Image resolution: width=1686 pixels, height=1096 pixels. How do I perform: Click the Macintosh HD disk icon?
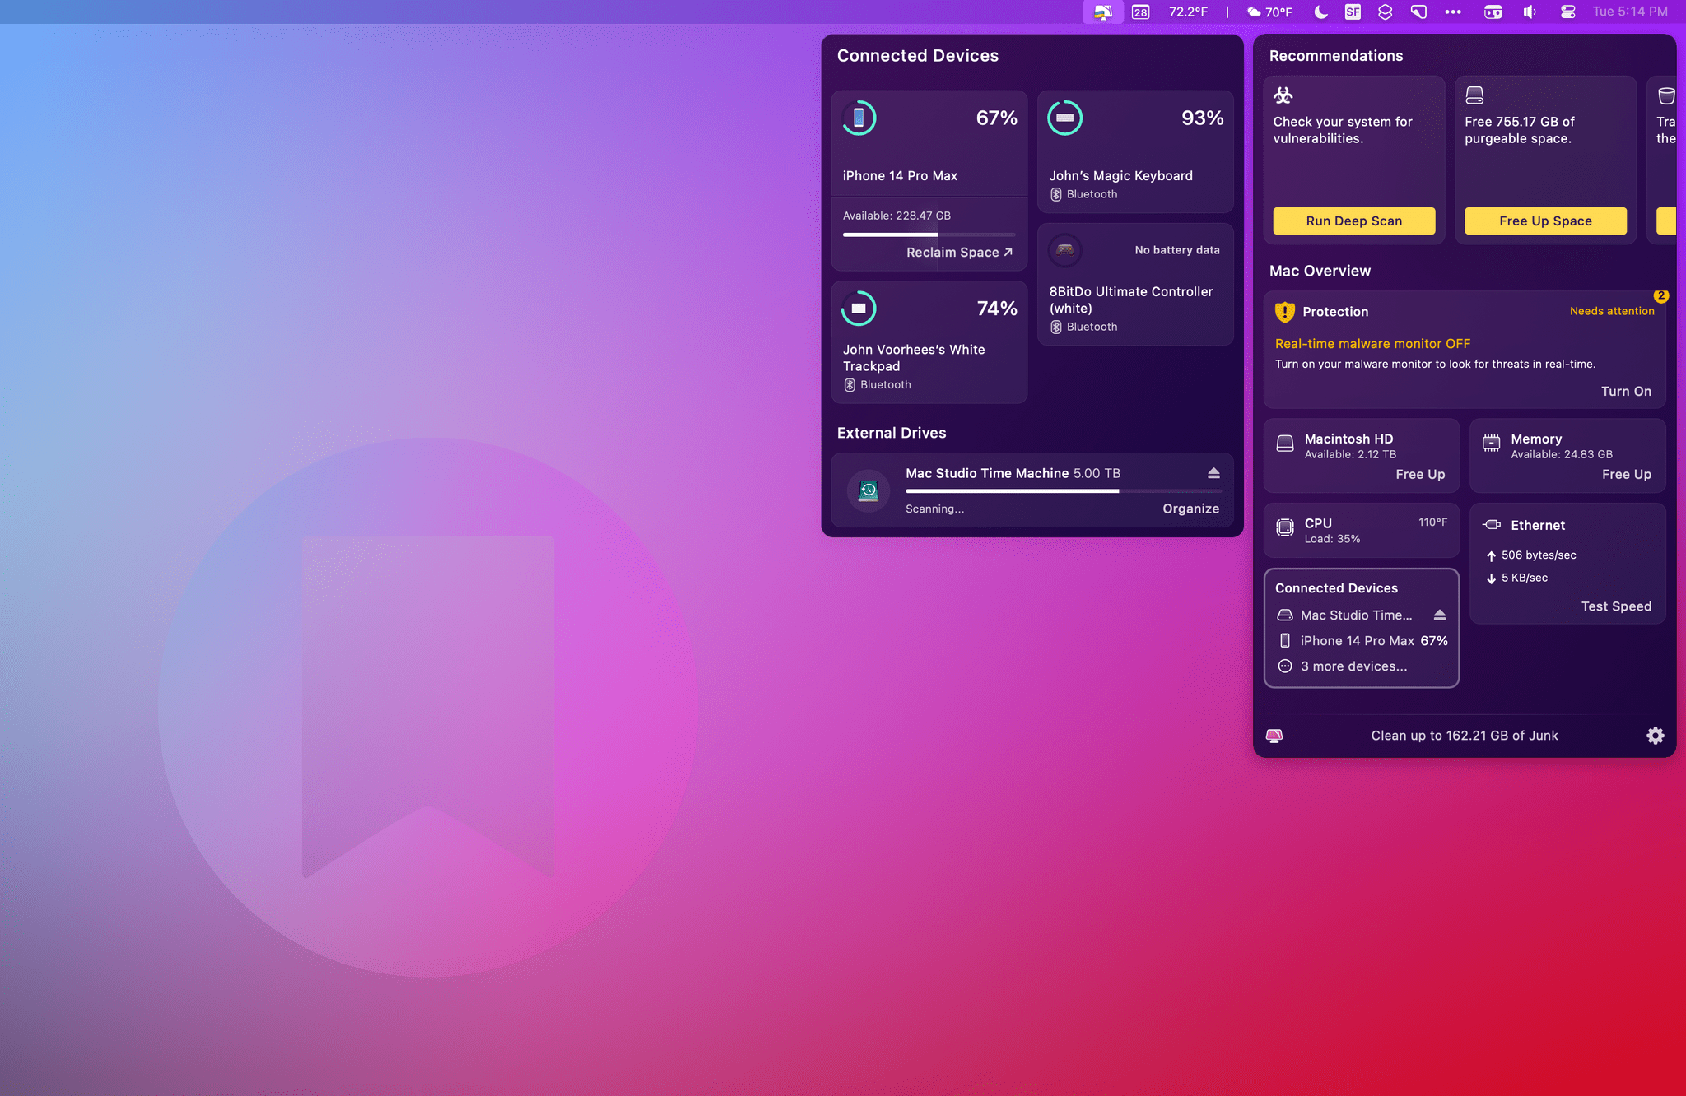click(x=1284, y=444)
